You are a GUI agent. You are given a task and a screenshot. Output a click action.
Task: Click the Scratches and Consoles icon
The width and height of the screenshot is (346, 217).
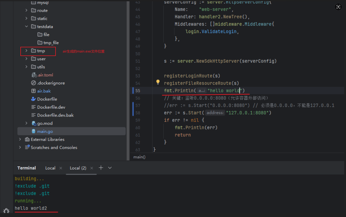(x=27, y=147)
